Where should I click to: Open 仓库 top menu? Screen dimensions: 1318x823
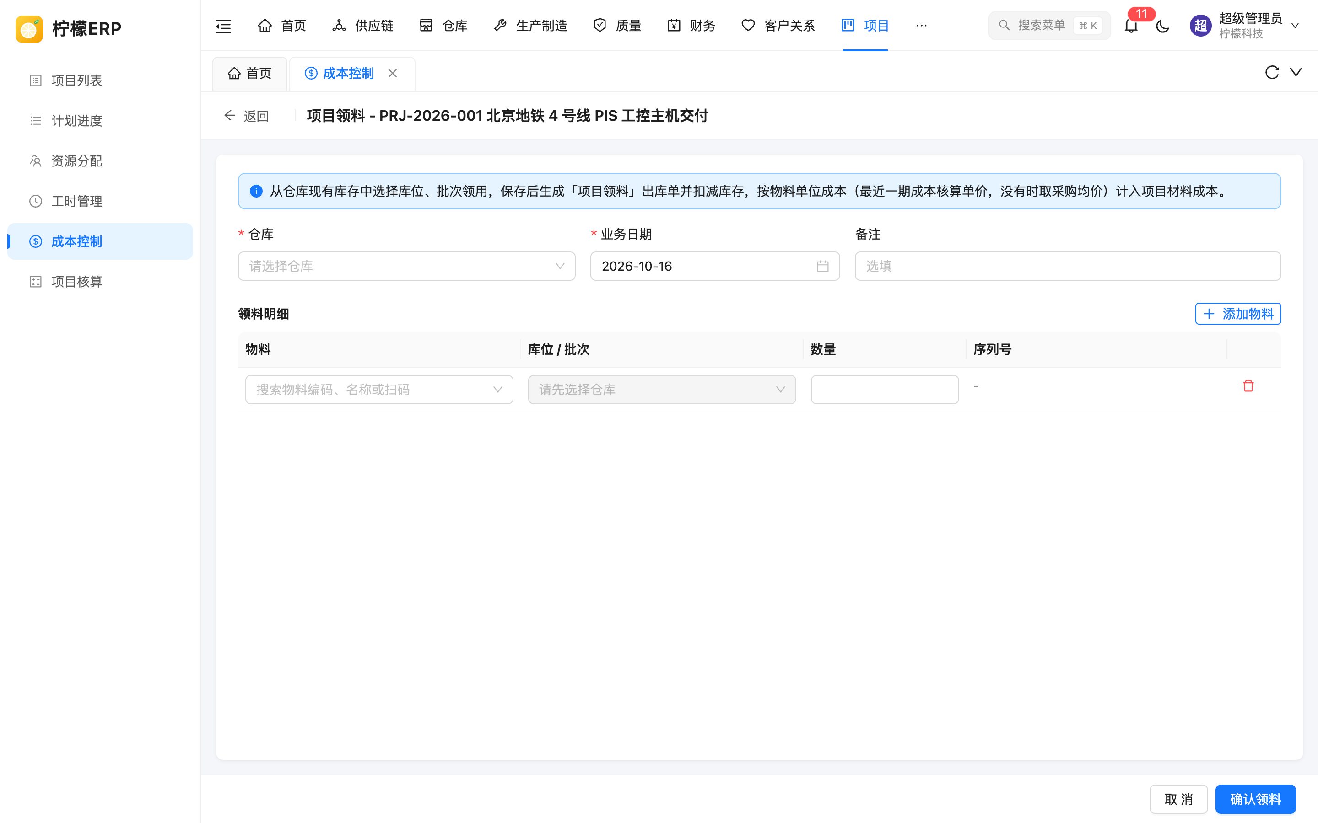tap(444, 26)
